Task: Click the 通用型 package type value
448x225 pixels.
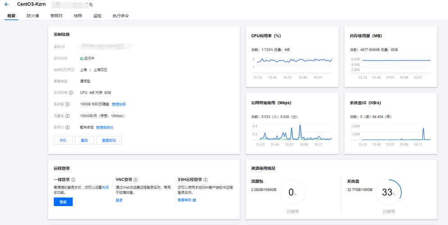Action: click(x=85, y=81)
